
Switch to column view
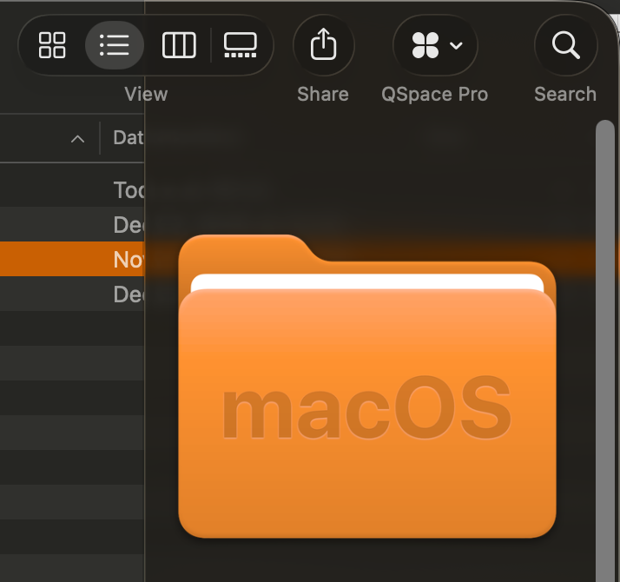point(179,45)
